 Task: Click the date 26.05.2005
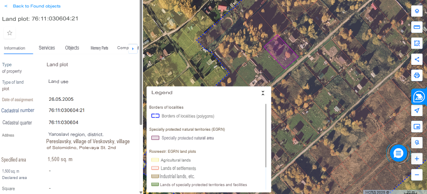(61, 99)
